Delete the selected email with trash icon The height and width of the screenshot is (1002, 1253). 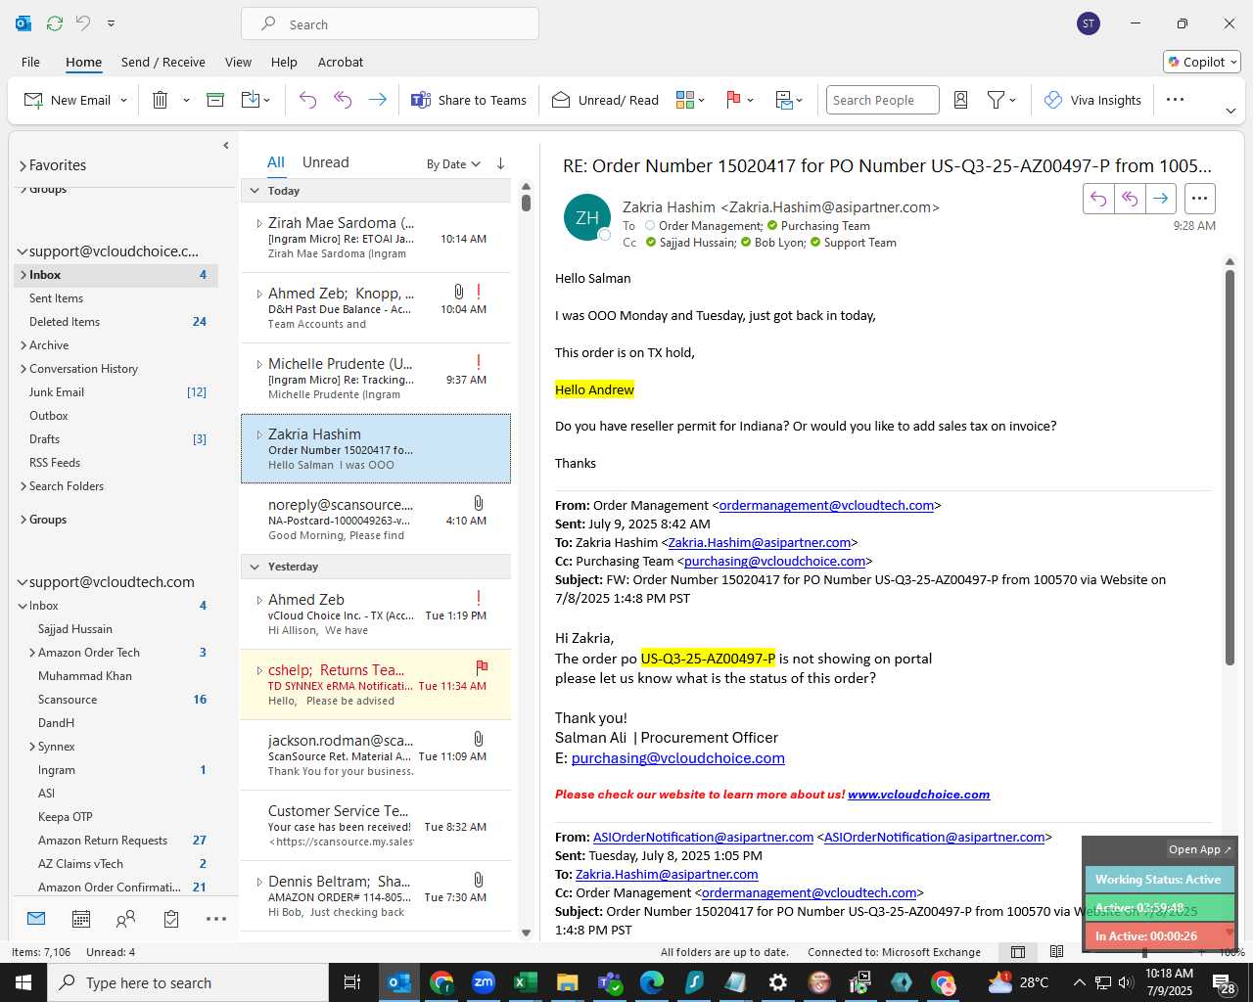pyautogui.click(x=161, y=100)
